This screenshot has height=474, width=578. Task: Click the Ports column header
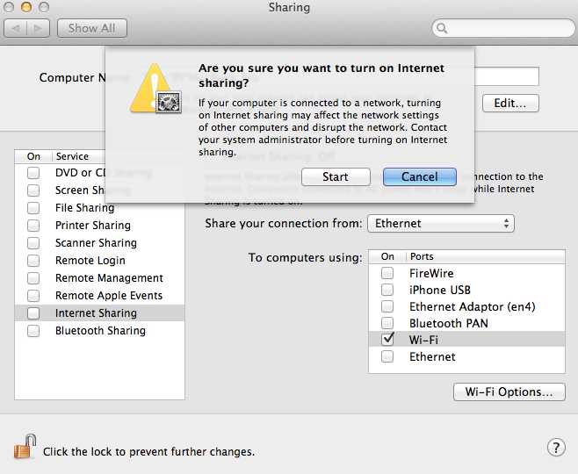422,256
